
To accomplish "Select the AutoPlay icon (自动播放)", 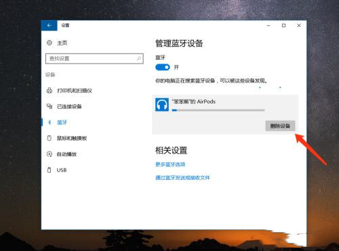I will pyautogui.click(x=49, y=154).
